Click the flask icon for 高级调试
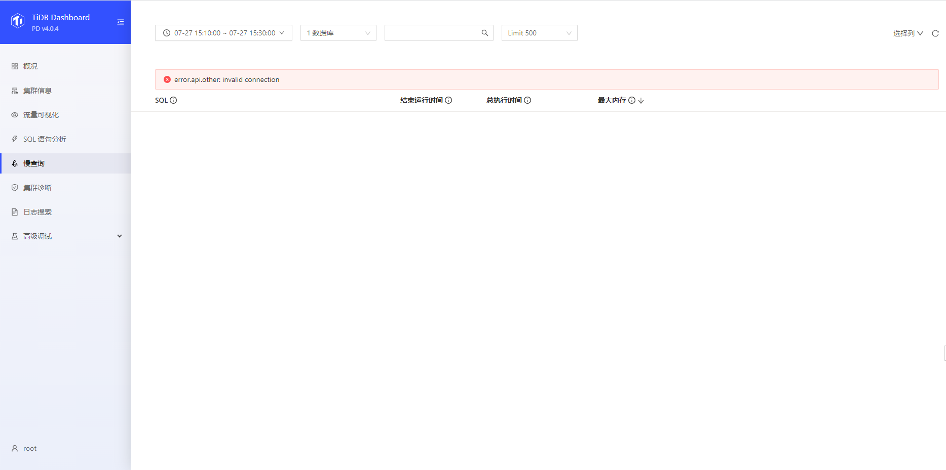This screenshot has width=946, height=470. 15,236
